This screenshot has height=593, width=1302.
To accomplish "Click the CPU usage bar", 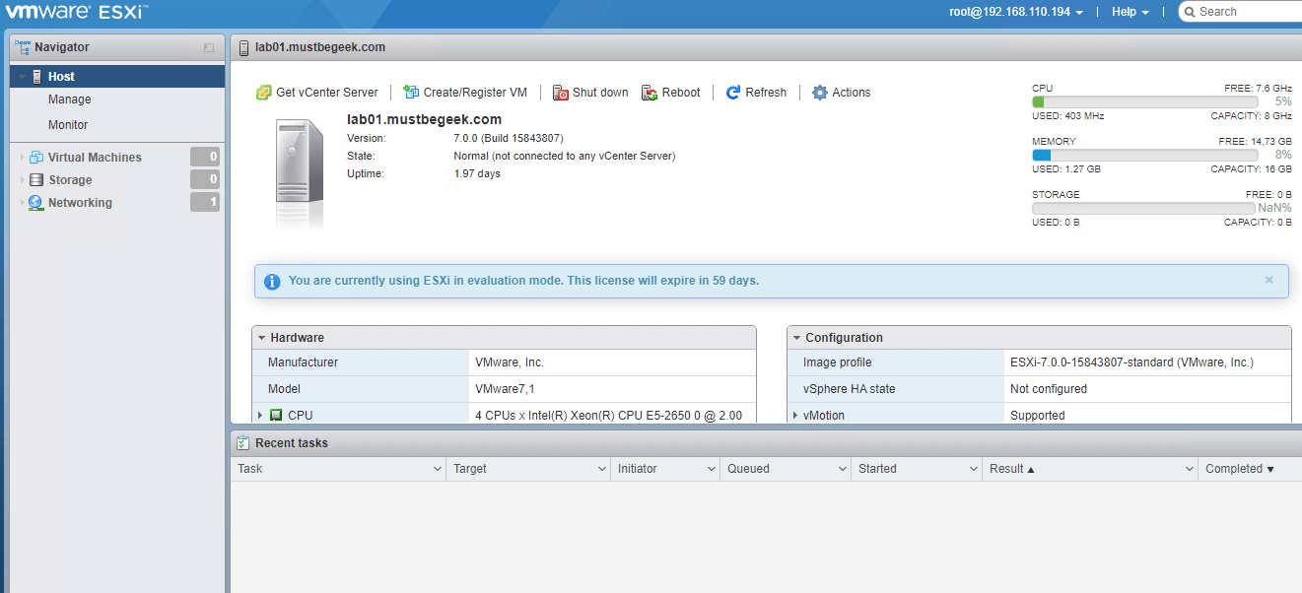I will tap(1143, 100).
